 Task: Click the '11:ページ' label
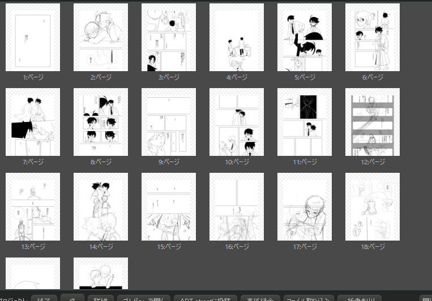click(305, 162)
